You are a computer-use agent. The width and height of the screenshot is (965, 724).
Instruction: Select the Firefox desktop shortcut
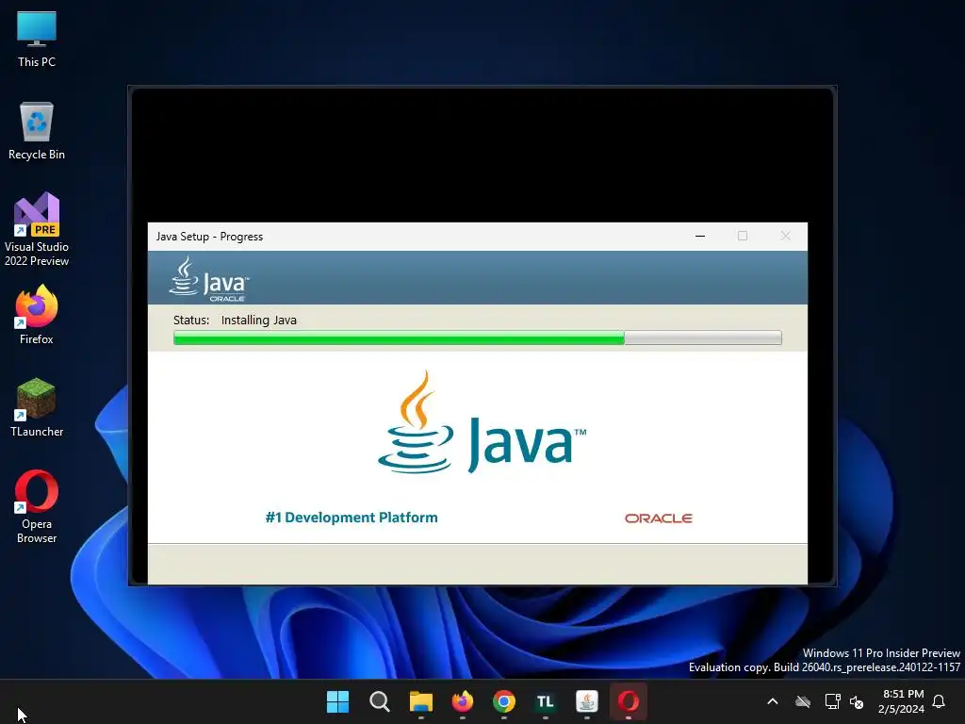point(37,315)
